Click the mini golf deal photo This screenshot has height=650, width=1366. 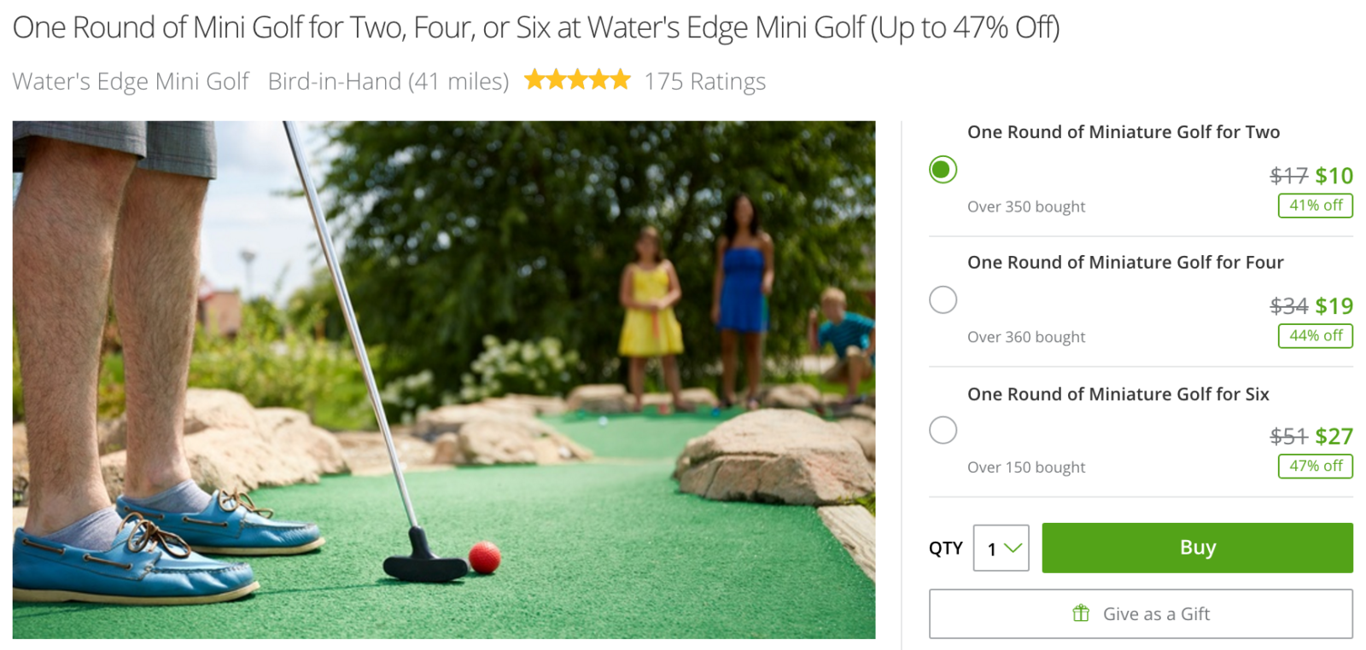point(444,380)
